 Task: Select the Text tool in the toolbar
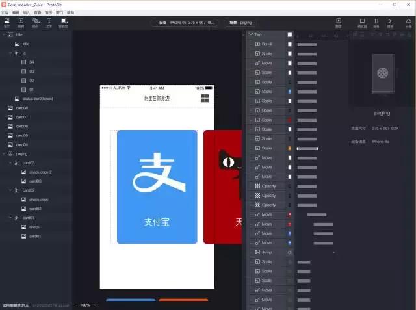pos(49,23)
